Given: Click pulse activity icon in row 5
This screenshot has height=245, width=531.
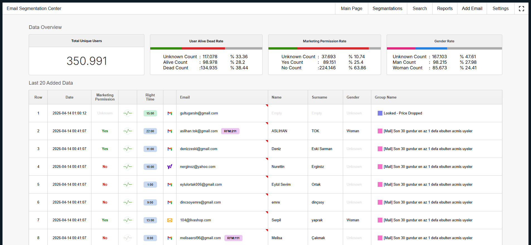Looking at the screenshot, I should [x=128, y=185].
